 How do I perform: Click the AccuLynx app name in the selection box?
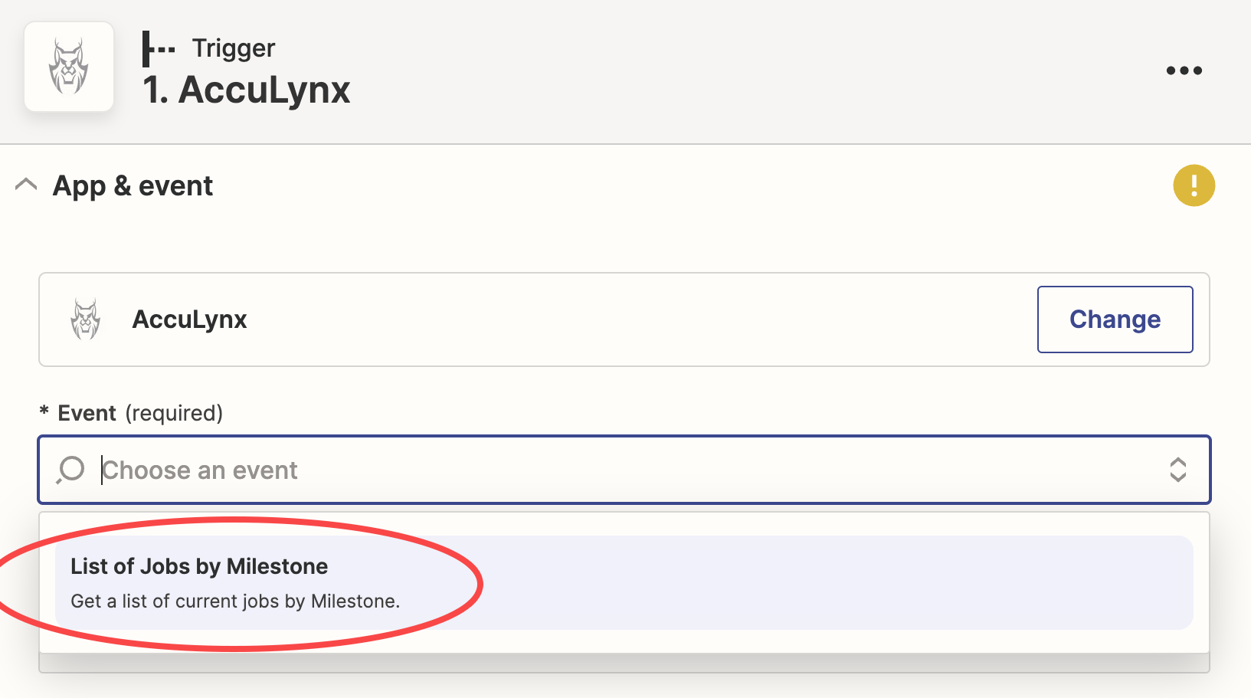pyautogui.click(x=189, y=320)
